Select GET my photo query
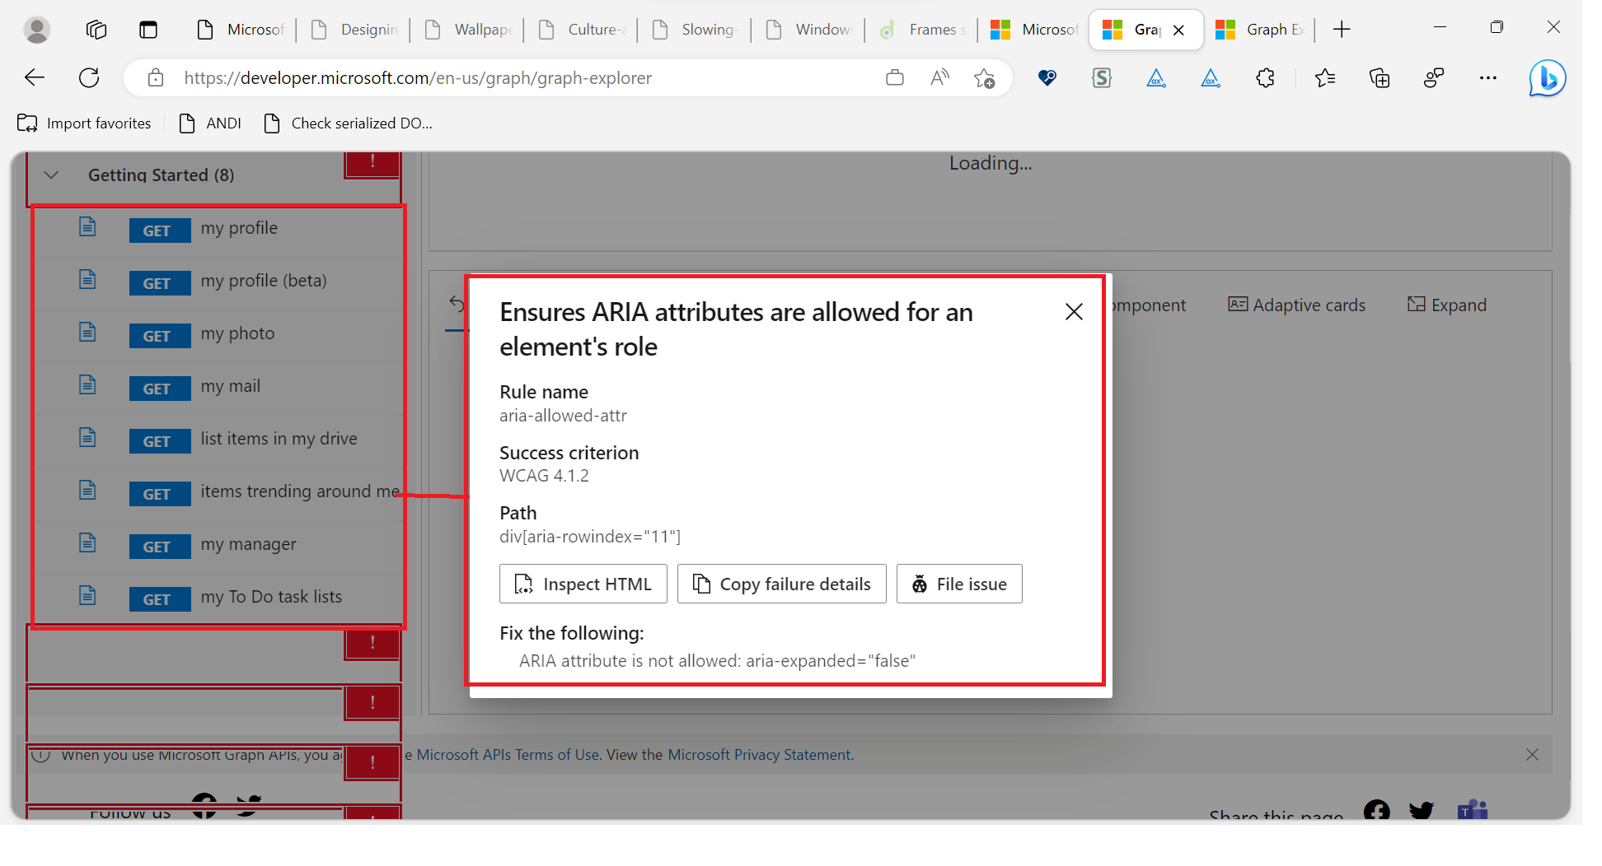This screenshot has height=866, width=1602. [x=218, y=333]
